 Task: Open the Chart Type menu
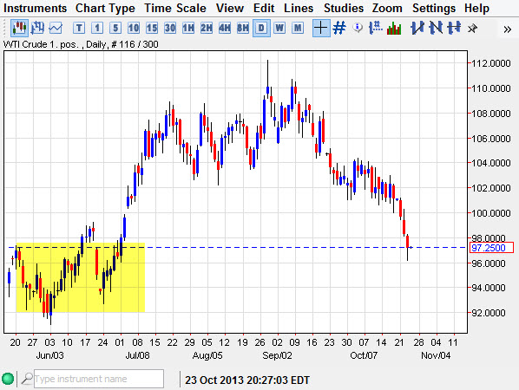click(x=105, y=8)
